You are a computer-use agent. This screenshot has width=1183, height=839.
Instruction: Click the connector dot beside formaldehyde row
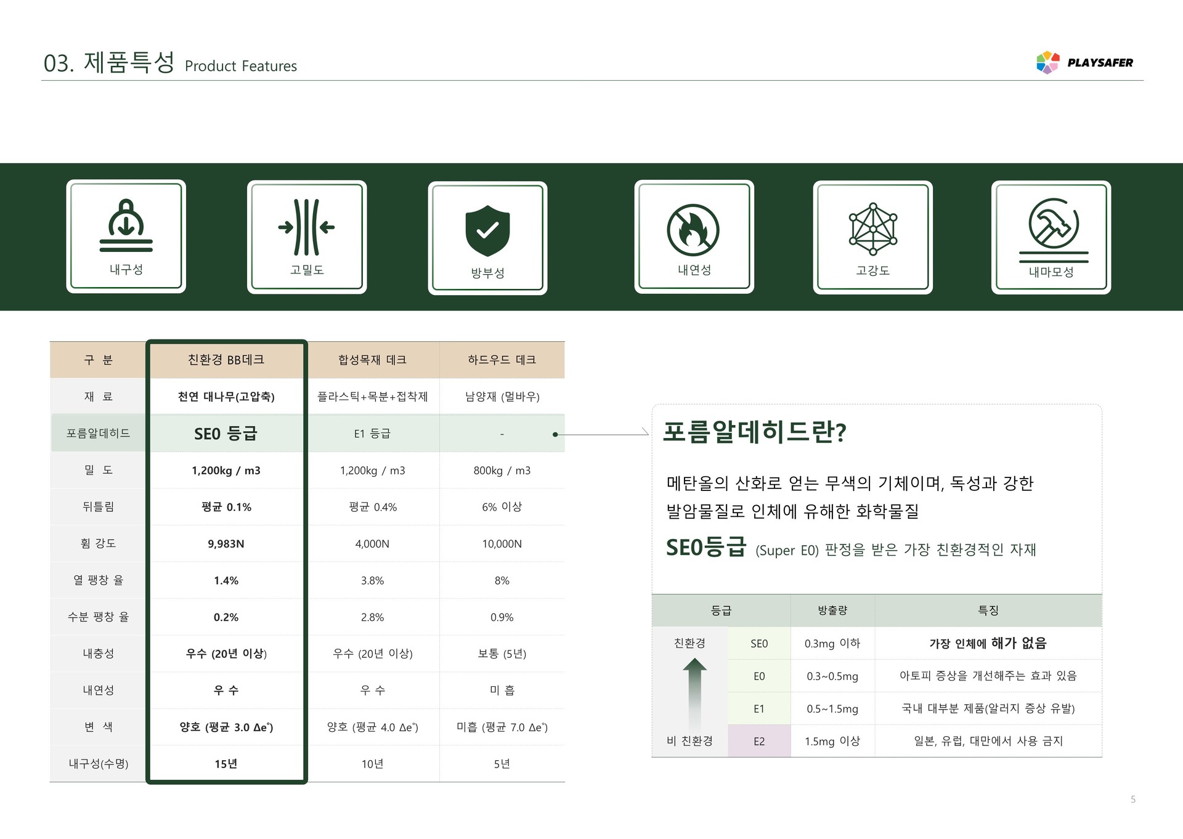tap(555, 434)
